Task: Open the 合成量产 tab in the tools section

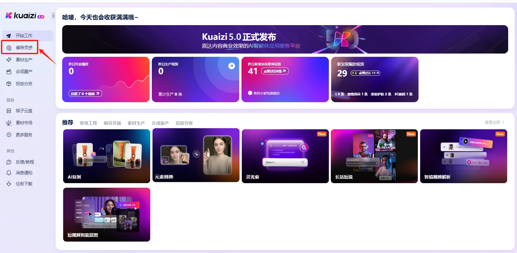Action: pyautogui.click(x=160, y=123)
